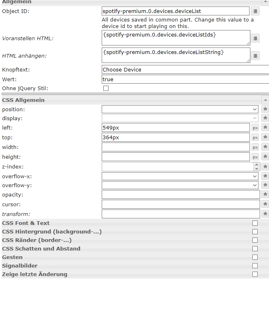Click the px unit button for top
Image resolution: width=269 pixels, height=313 pixels.
255,138
